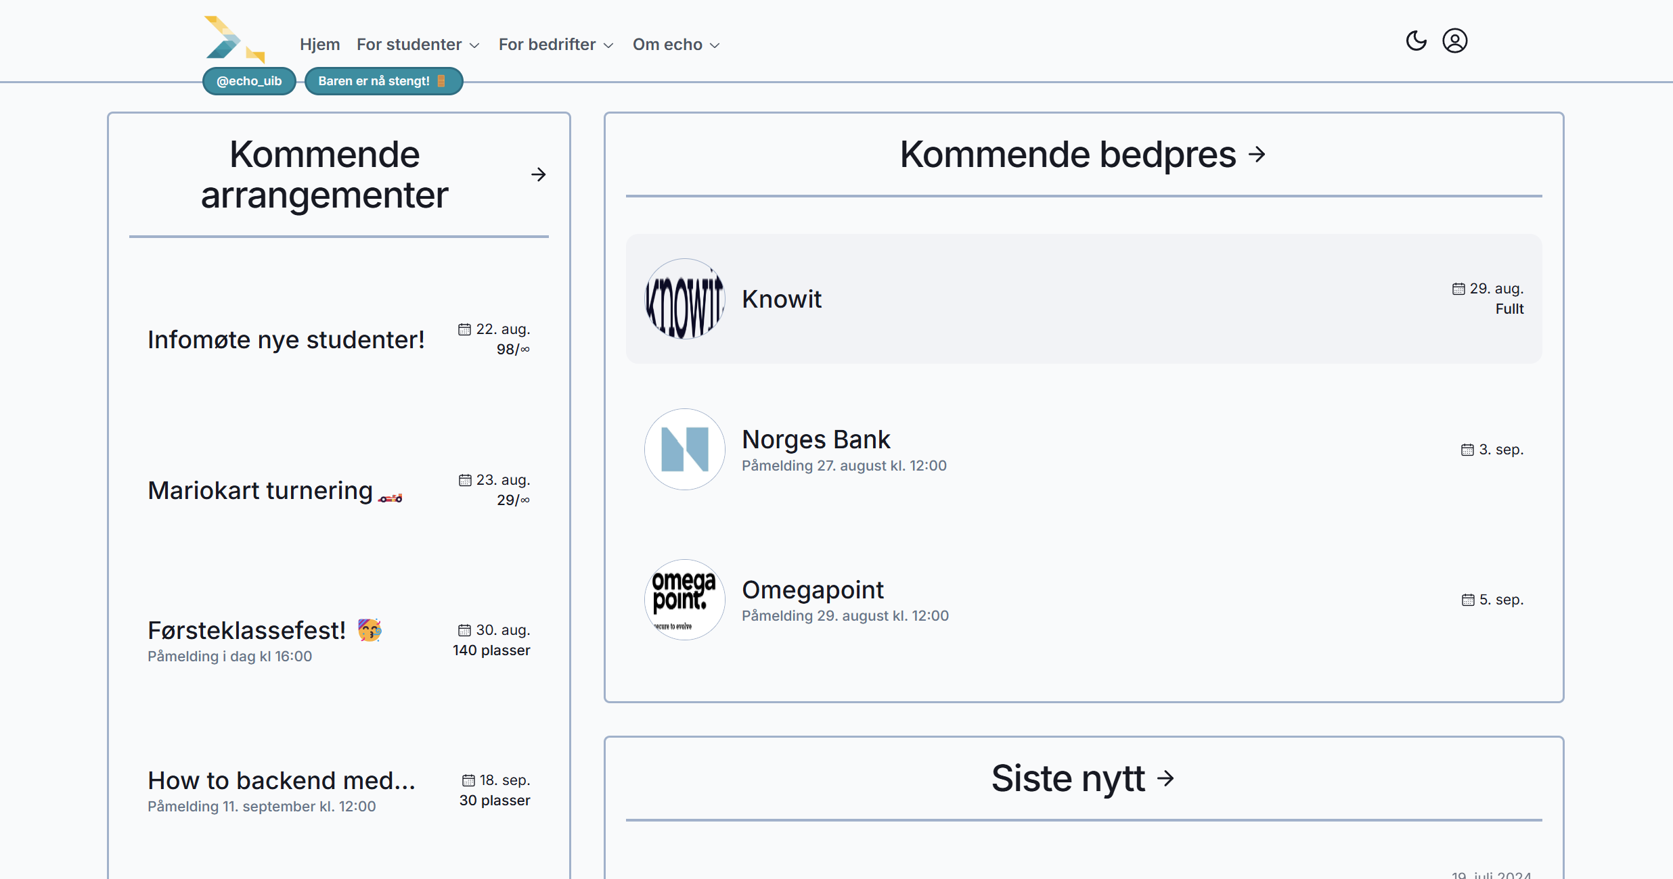This screenshot has height=879, width=1673.
Task: Click the Baren er nå stengt badge
Action: tap(384, 81)
